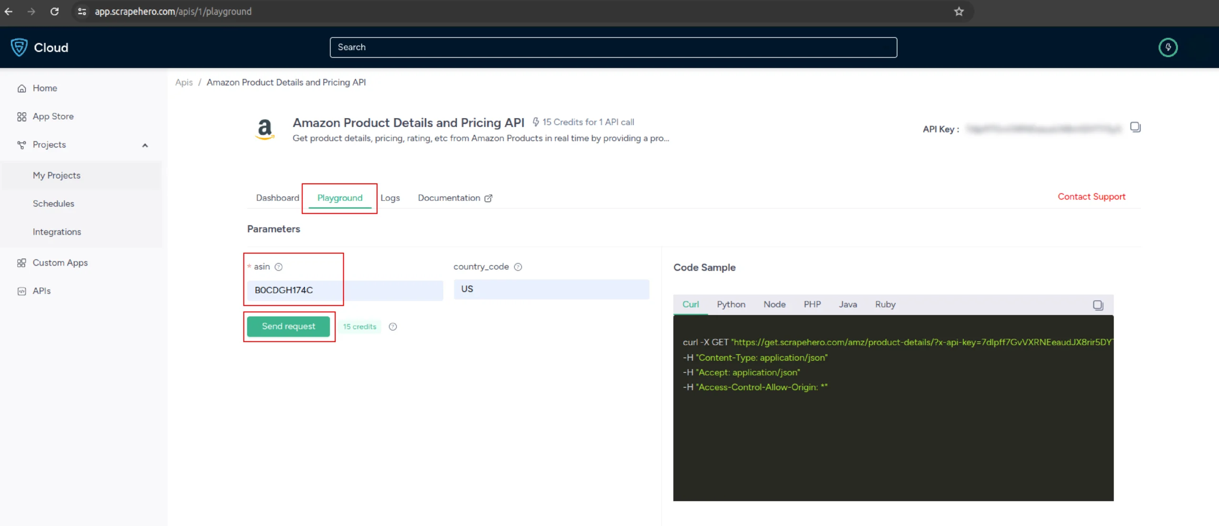This screenshot has height=526, width=1219.
Task: Click the asin input field
Action: [345, 290]
